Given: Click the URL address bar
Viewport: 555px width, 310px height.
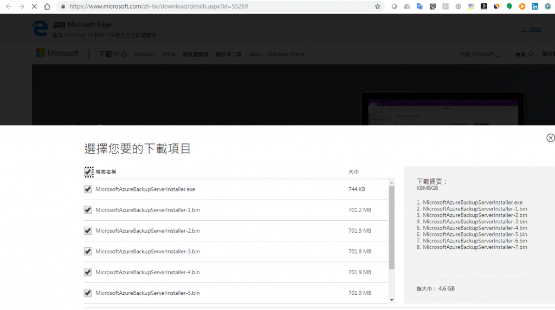Looking at the screenshot, I should [x=220, y=6].
